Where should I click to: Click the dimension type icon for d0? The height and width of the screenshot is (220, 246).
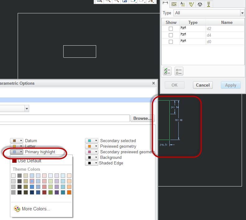[183, 41]
